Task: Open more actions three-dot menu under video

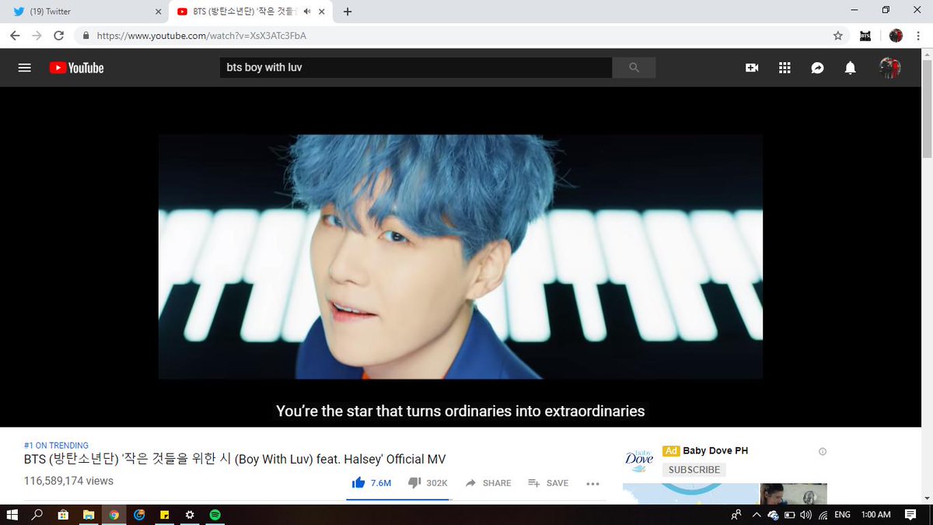Action: point(592,484)
